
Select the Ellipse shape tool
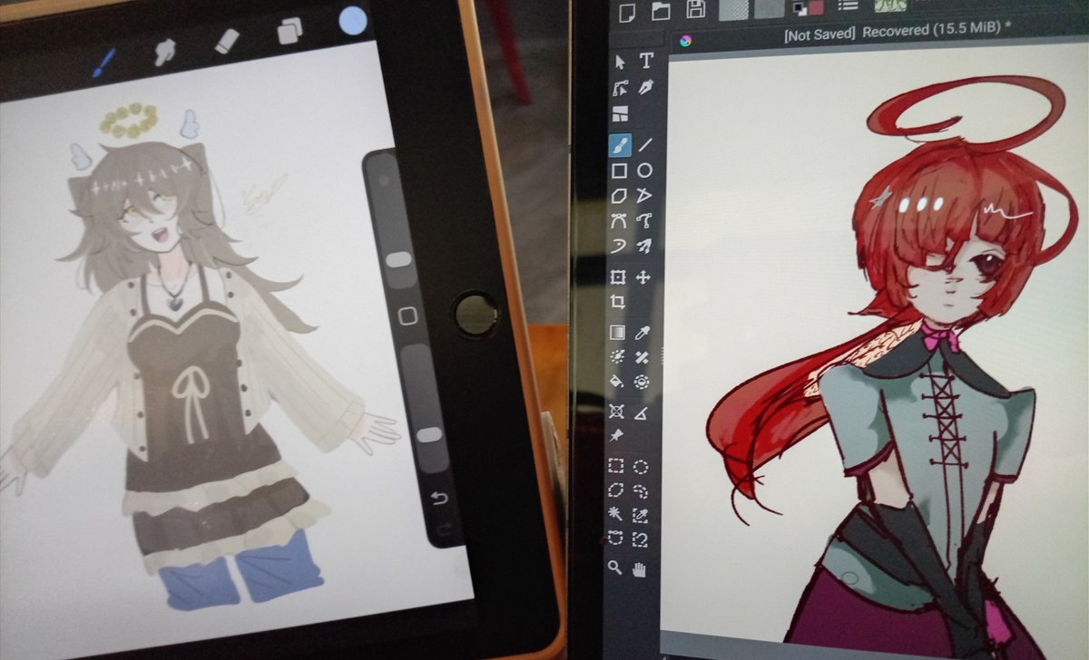(644, 170)
